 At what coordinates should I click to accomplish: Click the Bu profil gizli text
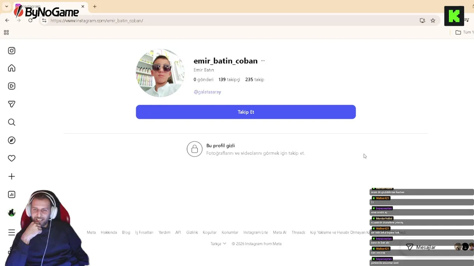[220, 146]
